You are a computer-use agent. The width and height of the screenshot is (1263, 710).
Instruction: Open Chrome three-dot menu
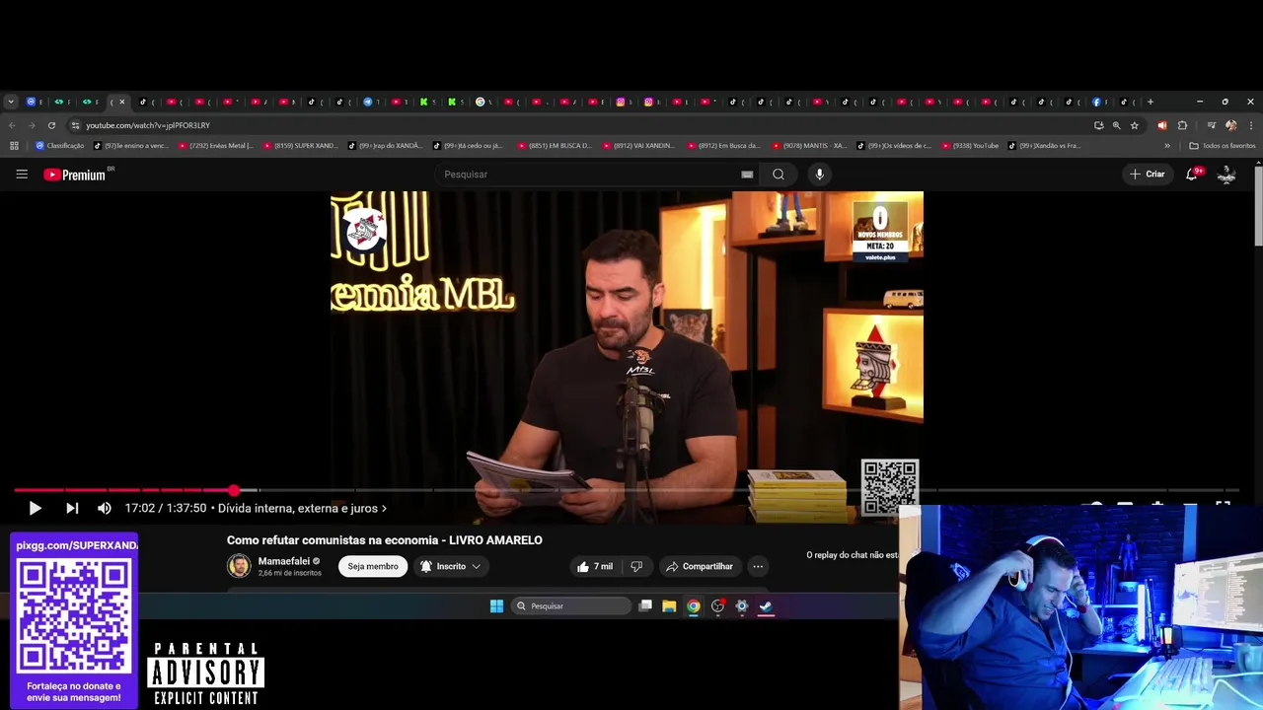(1251, 125)
